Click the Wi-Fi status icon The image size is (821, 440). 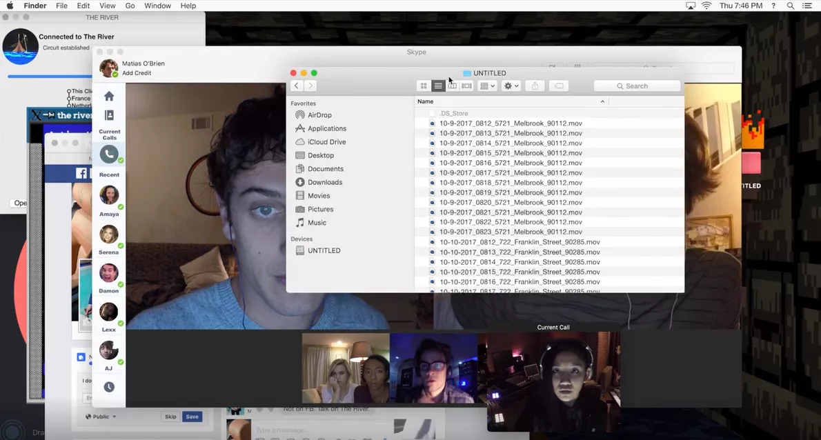point(706,6)
